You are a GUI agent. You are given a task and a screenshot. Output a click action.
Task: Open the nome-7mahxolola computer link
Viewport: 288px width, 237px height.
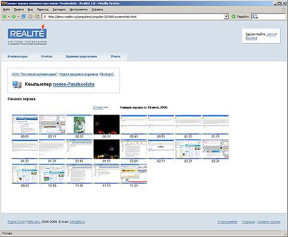tap(74, 84)
